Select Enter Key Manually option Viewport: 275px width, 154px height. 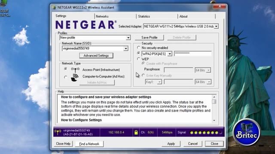(143, 75)
